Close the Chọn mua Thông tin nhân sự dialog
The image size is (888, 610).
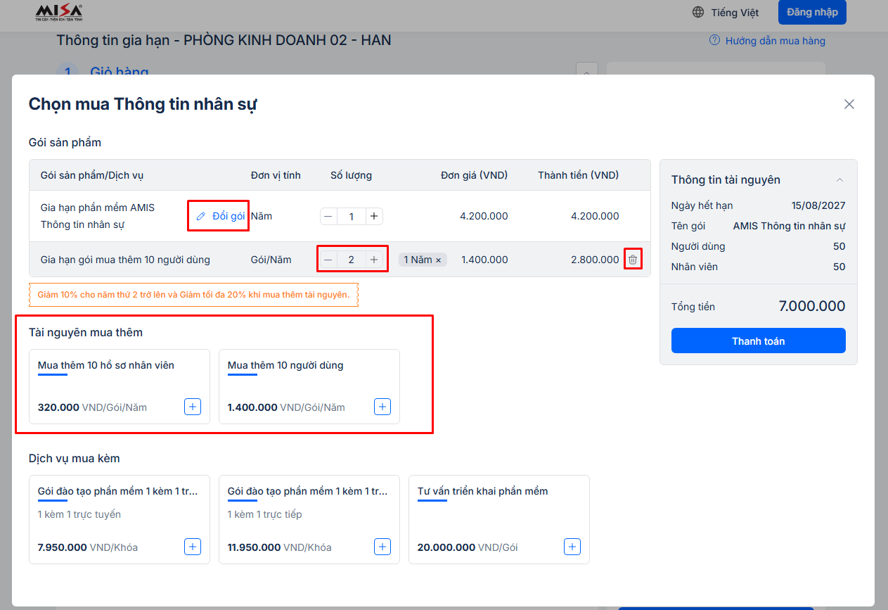pyautogui.click(x=849, y=104)
